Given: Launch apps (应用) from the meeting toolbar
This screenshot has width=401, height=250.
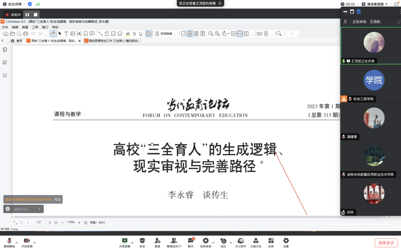Looking at the screenshot, I should [x=270, y=243].
